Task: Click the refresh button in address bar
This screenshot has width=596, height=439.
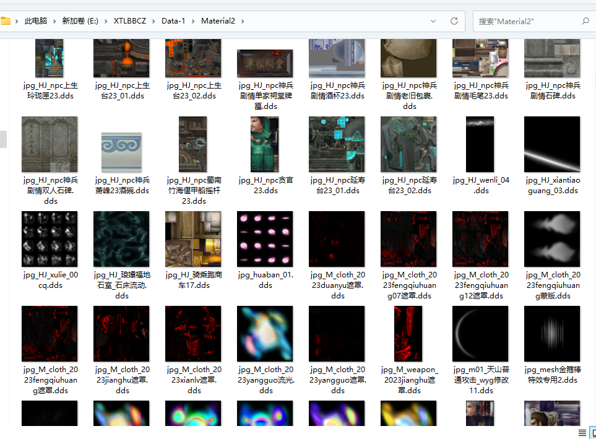Action: pos(454,21)
